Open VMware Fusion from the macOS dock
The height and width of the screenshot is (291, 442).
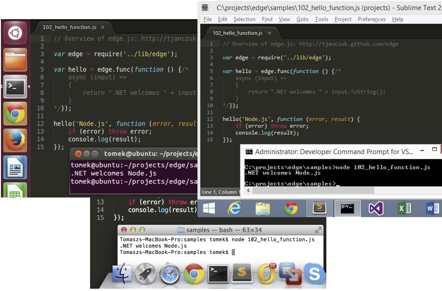[x=290, y=273]
